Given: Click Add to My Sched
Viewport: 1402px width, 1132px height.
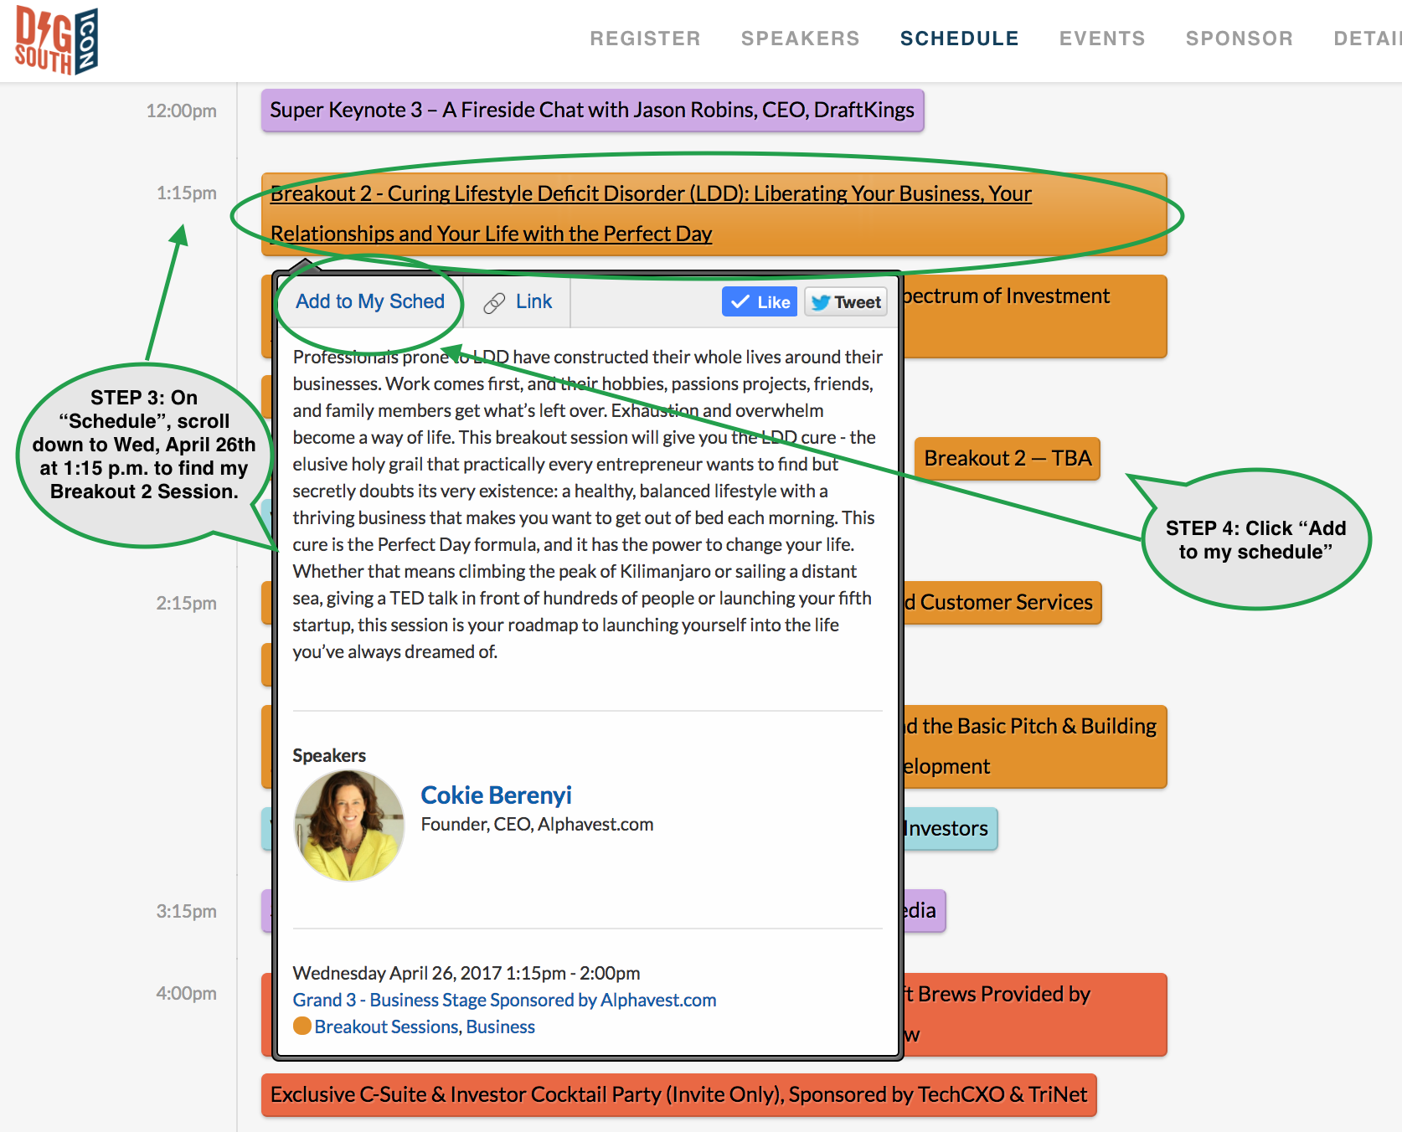Looking at the screenshot, I should point(370,301).
